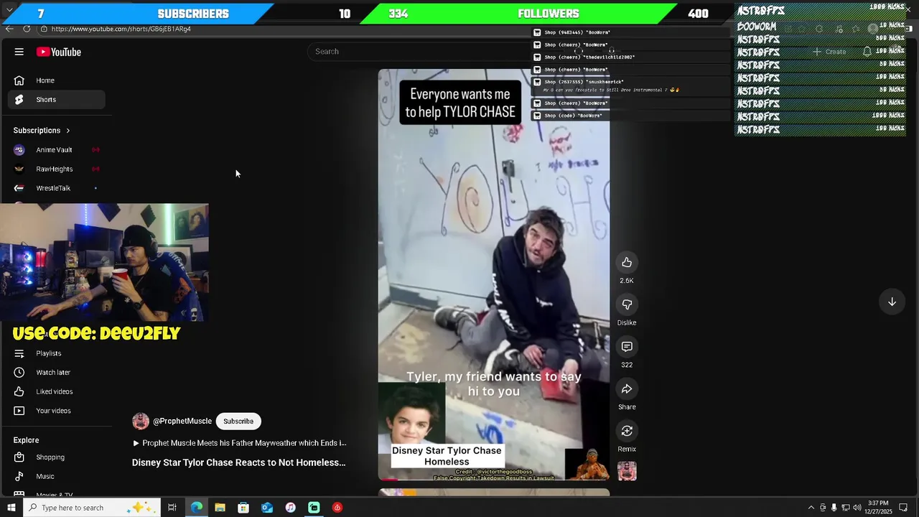Go to next Short with down arrow

click(x=892, y=302)
